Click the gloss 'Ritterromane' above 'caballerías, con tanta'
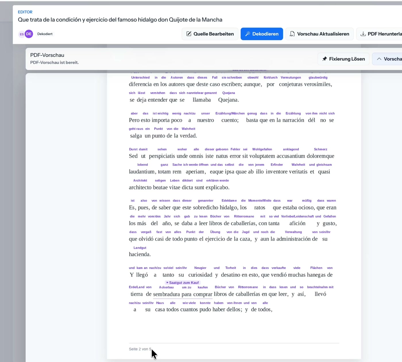This screenshot has height=362, width=402. (x=244, y=216)
